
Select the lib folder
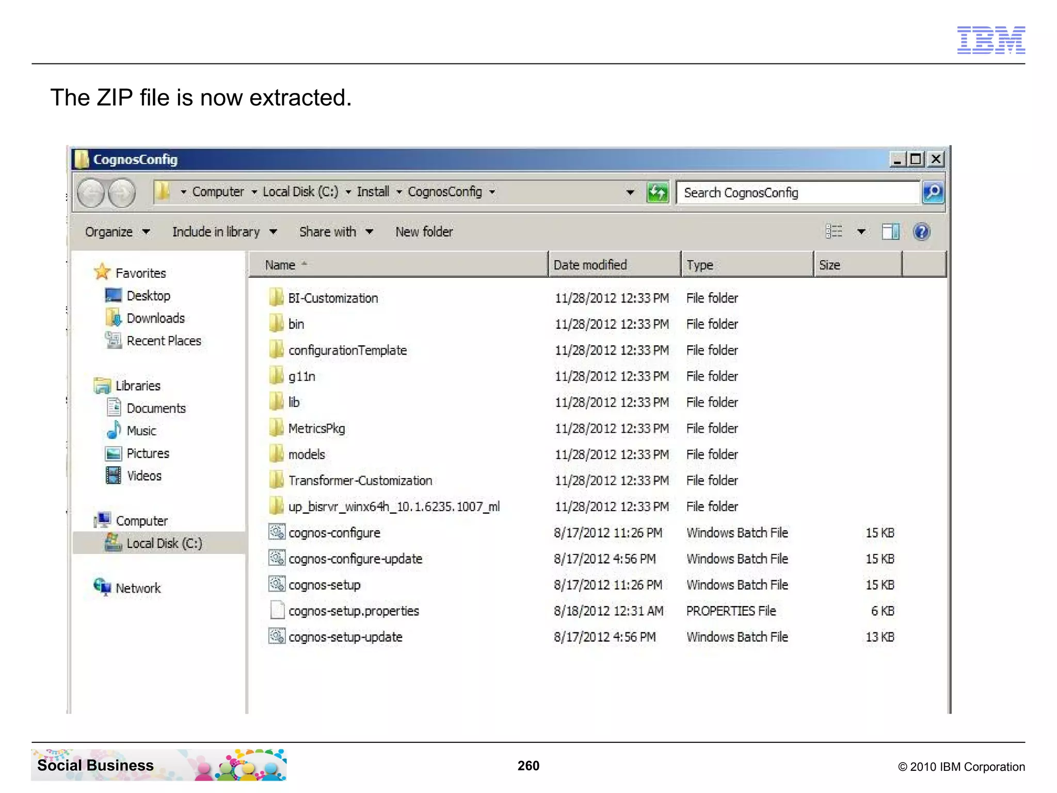click(x=294, y=402)
